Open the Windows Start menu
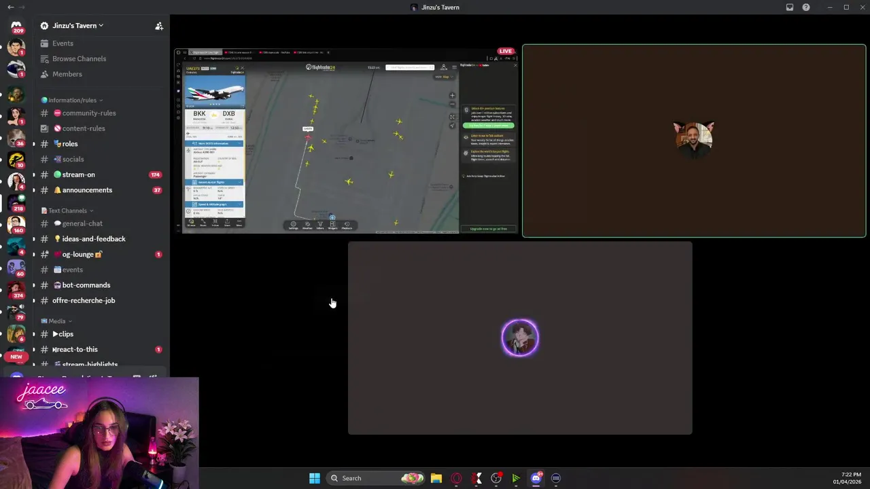 click(x=315, y=478)
